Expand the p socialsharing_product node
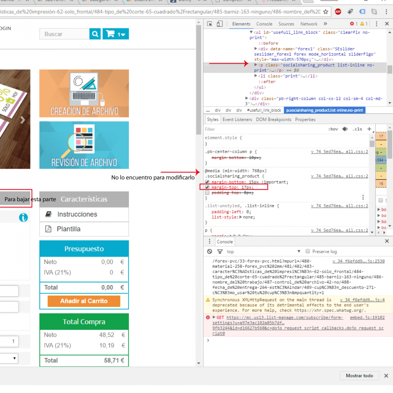The height and width of the screenshot is (393, 393). pos(256,65)
